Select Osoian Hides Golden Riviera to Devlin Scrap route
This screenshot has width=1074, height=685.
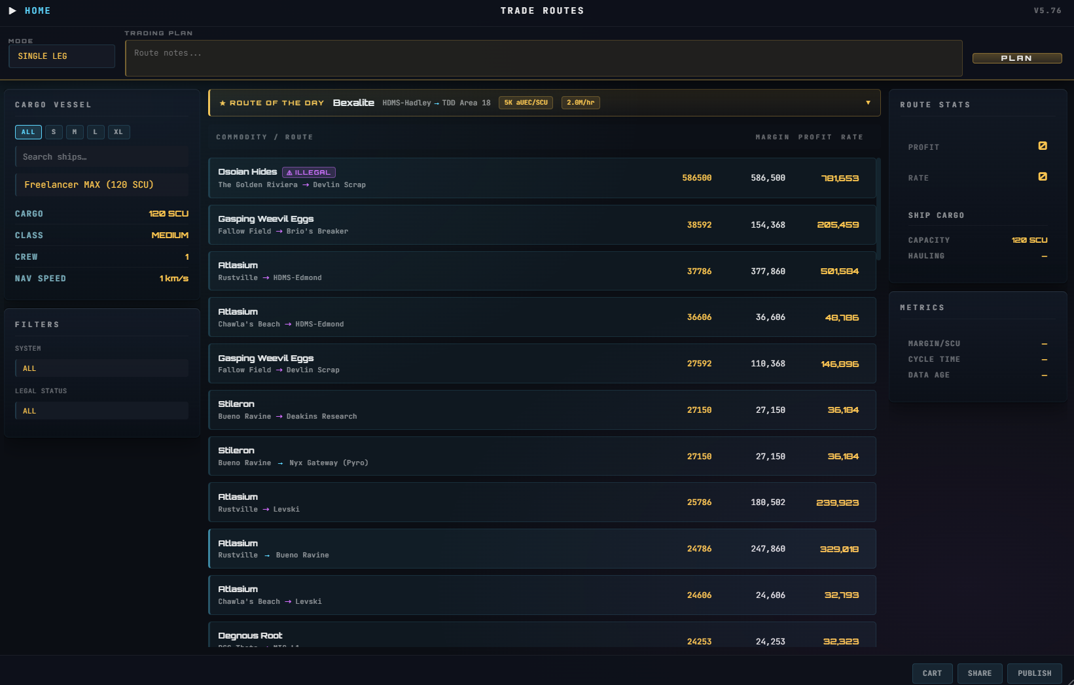542,178
